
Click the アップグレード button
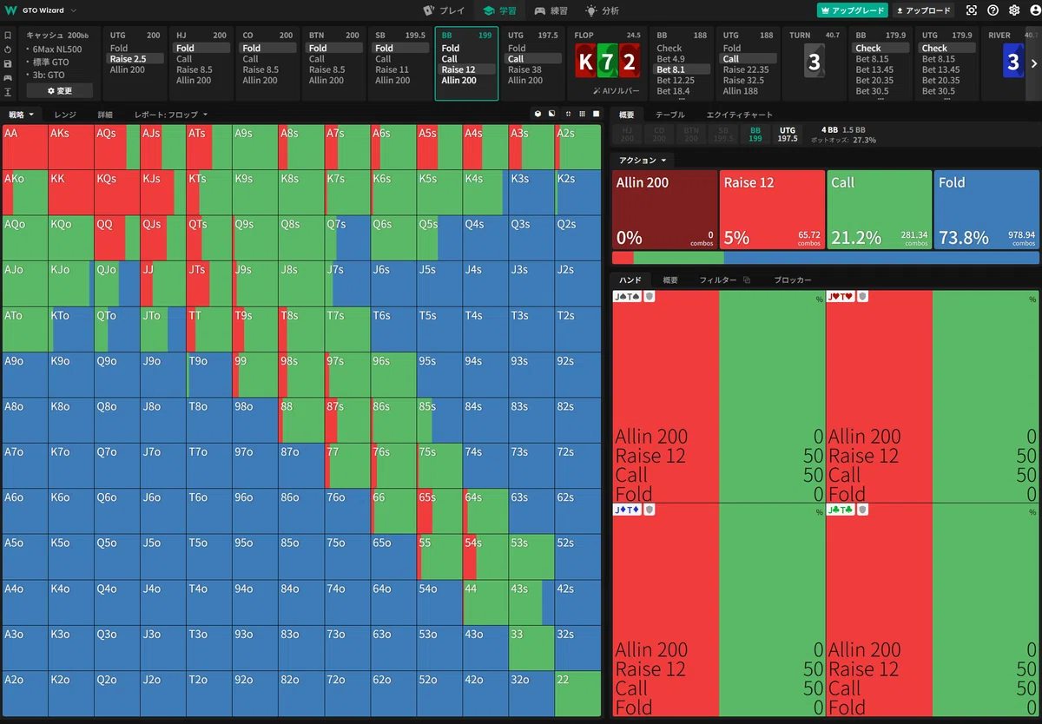852,10
